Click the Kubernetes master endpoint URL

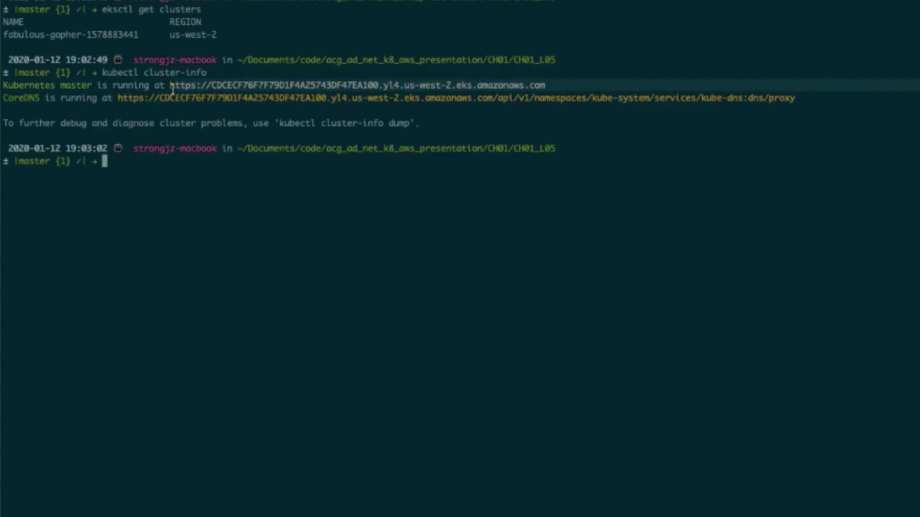[357, 85]
